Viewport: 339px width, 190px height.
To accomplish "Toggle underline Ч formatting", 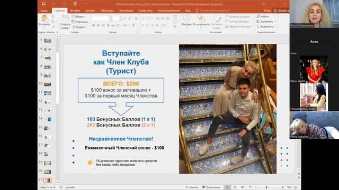I will [x=103, y=25].
